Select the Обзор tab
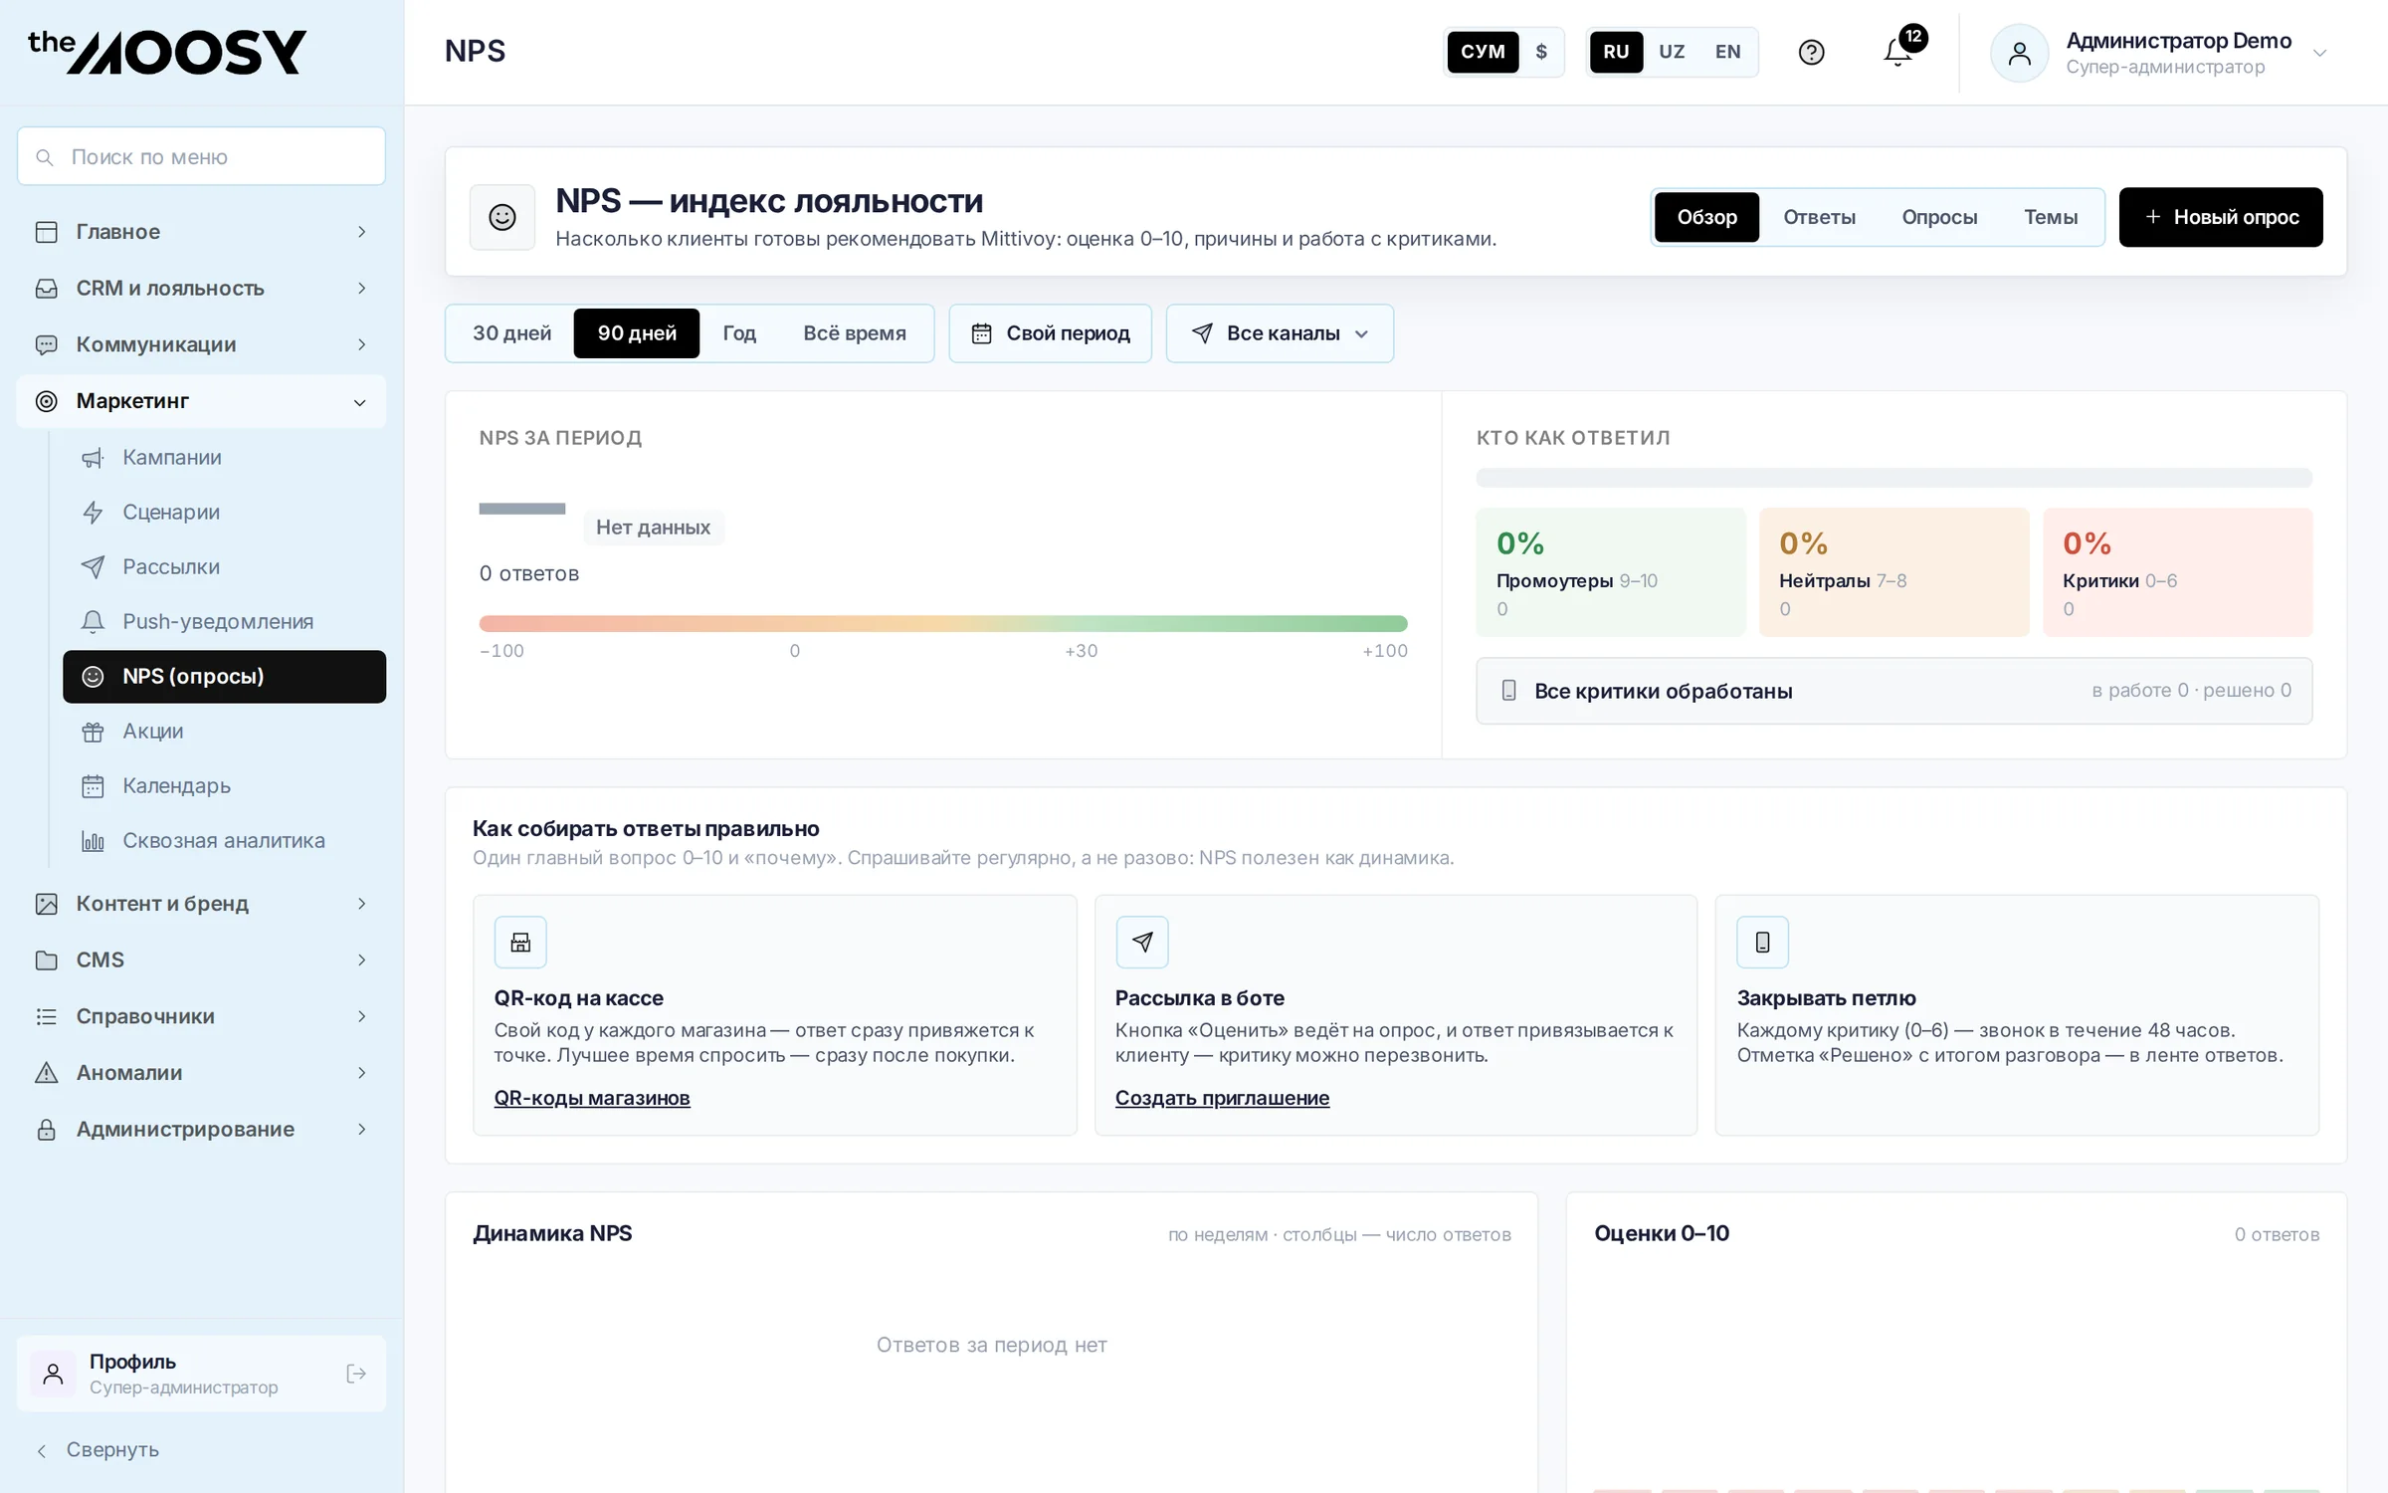 [1706, 217]
